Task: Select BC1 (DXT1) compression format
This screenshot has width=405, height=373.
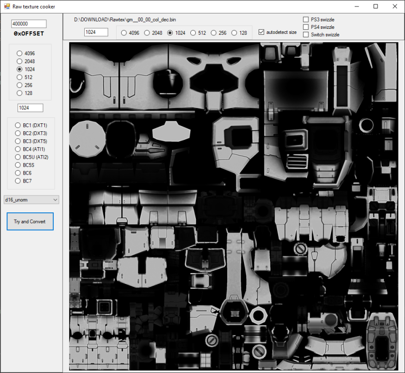Action: click(18, 125)
